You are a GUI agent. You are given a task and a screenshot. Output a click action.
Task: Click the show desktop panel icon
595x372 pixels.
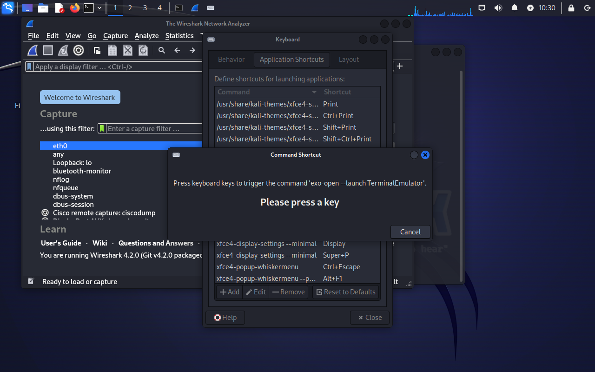coord(27,8)
